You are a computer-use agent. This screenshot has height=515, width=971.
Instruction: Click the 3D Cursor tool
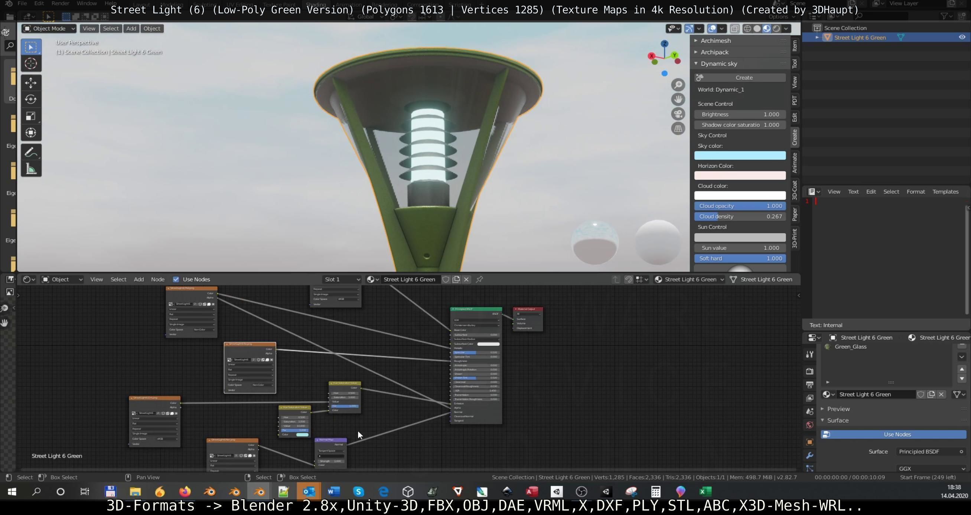point(31,63)
